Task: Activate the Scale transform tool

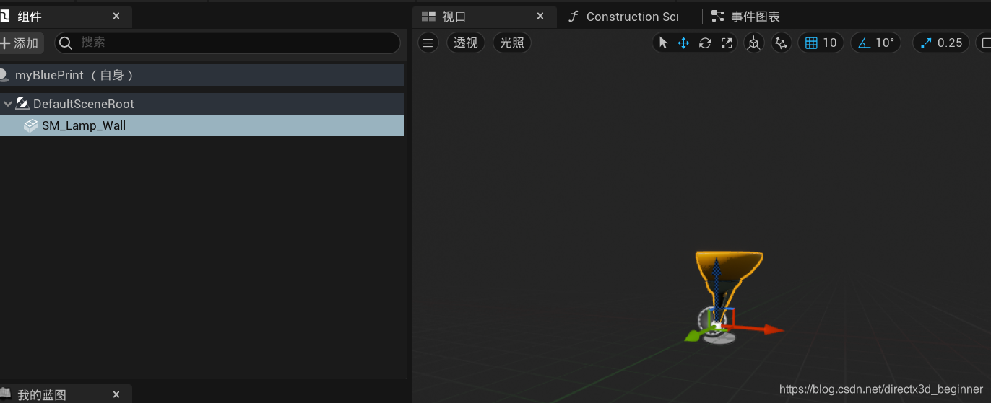Action: 727,43
